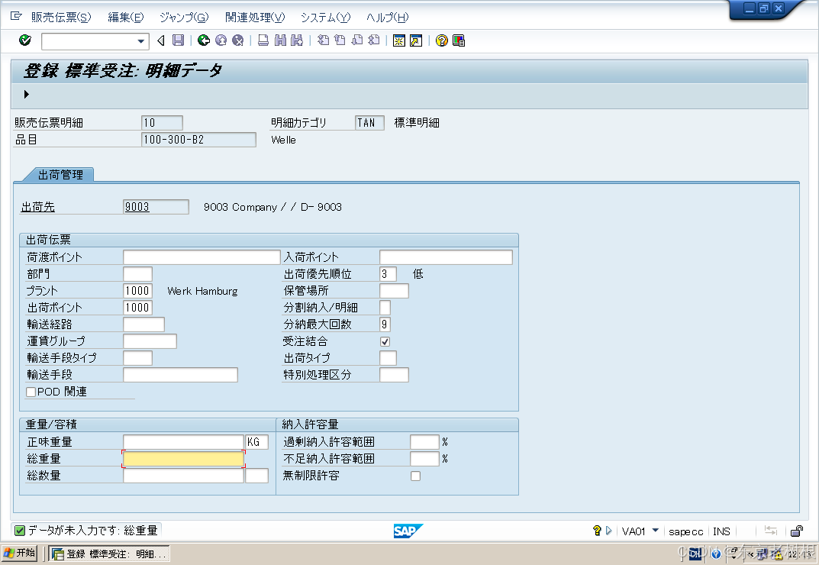Click the 保管場所 input field
The image size is (819, 565).
pyautogui.click(x=394, y=291)
